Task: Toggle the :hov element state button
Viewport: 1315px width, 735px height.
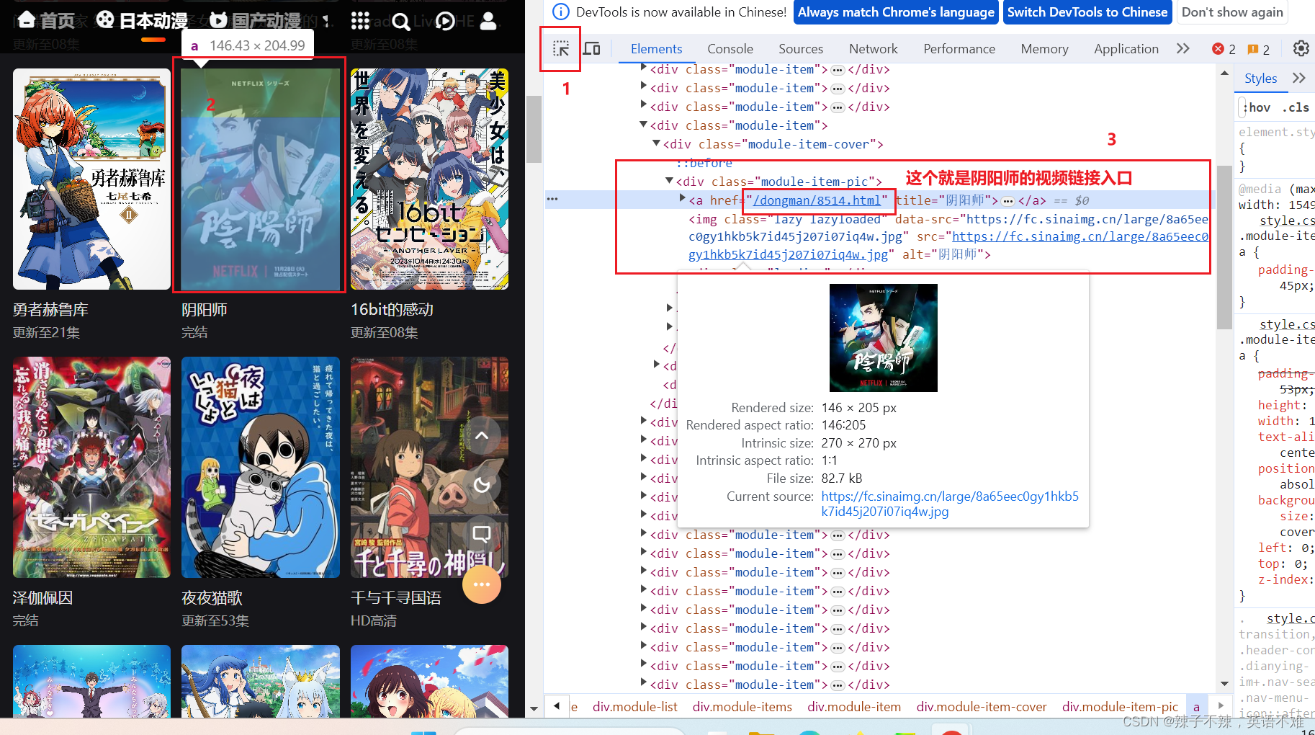Action: pyautogui.click(x=1256, y=107)
